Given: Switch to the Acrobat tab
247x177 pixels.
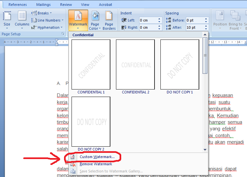Looking at the screenshot, I should (x=106, y=5).
